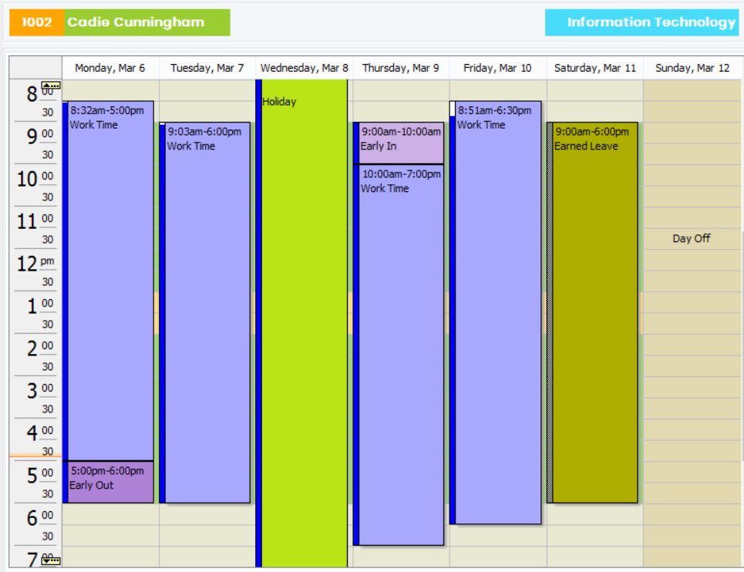Click the orange 1002 employee ID badge
The image size is (744, 572).
click(x=36, y=22)
